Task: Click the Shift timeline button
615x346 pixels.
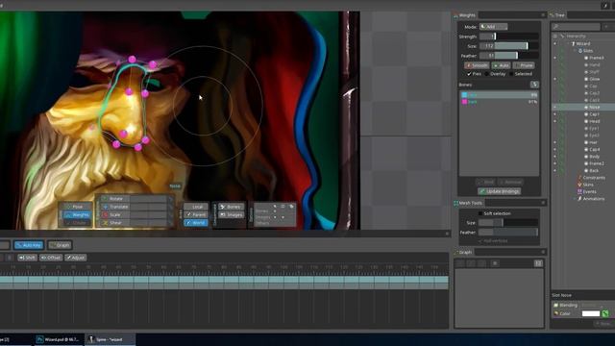Action: click(x=27, y=258)
